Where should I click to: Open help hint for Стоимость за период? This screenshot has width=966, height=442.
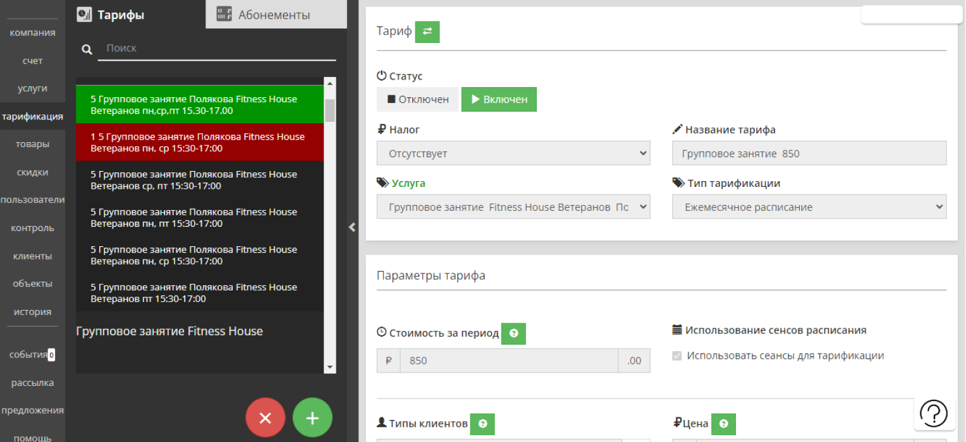(513, 333)
